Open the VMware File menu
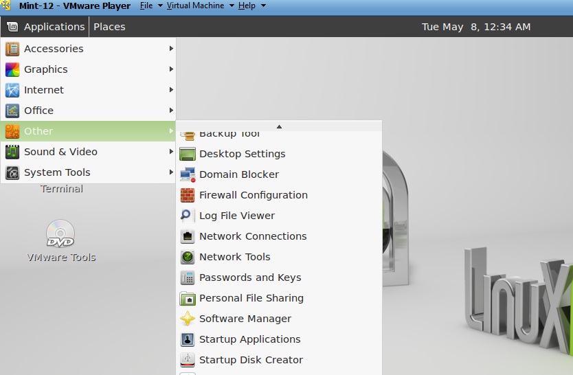Screen dimensions: 573x375 click(x=146, y=6)
